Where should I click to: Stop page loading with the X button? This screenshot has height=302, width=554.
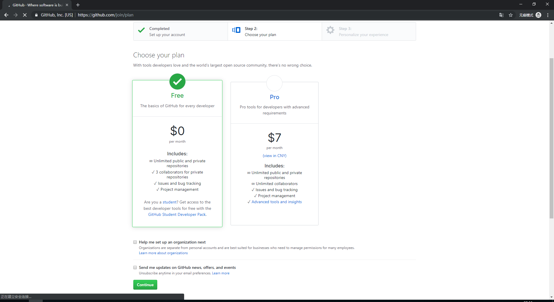[x=25, y=15]
